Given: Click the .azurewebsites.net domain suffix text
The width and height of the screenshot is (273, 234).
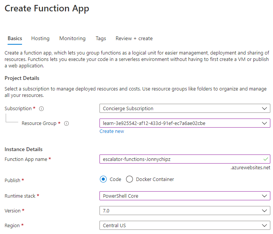Looking at the screenshot, I should click(250, 168).
